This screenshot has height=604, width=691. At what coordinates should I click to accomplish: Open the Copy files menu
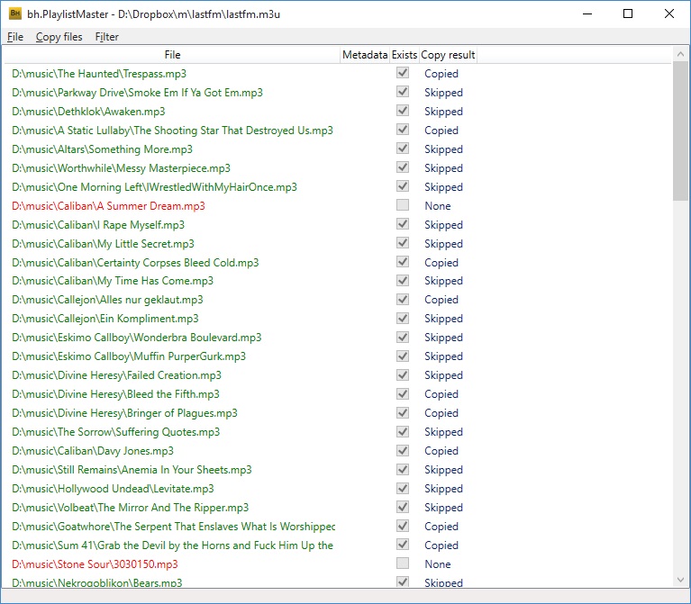coord(59,37)
